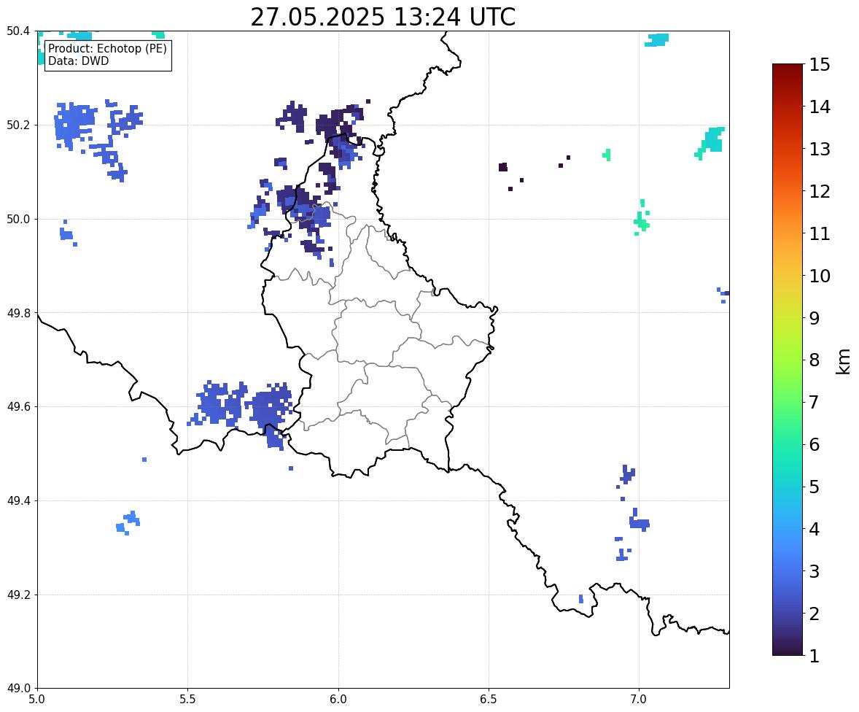Click the colorbar tick label '13'
The width and height of the screenshot is (859, 712).
(820, 149)
